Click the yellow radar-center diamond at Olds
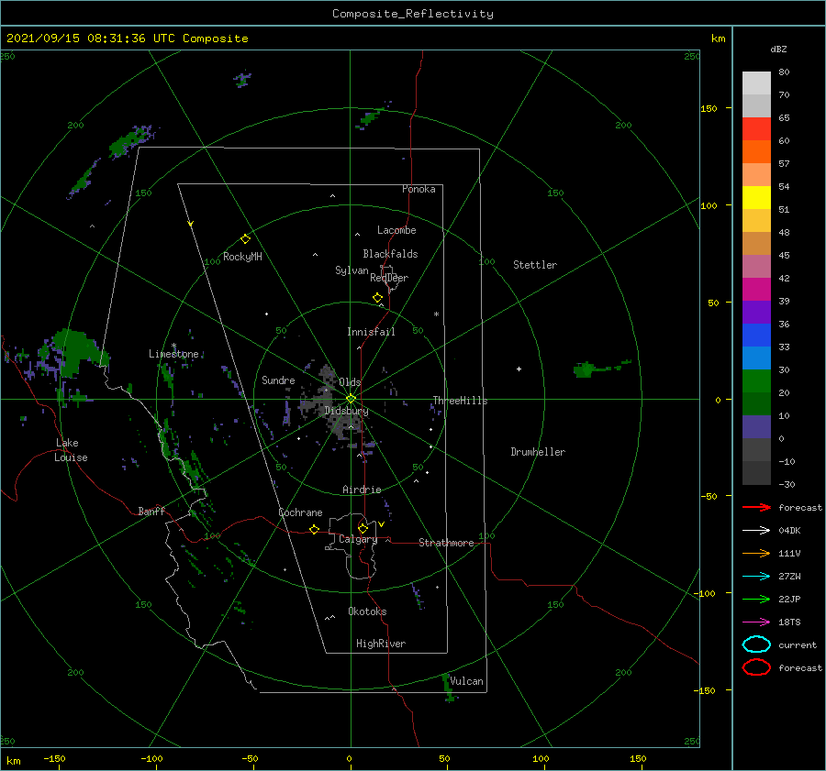 pos(351,399)
